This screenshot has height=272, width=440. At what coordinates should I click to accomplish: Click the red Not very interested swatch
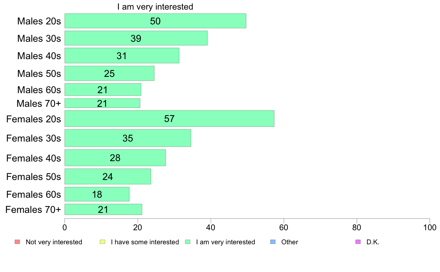point(17,242)
